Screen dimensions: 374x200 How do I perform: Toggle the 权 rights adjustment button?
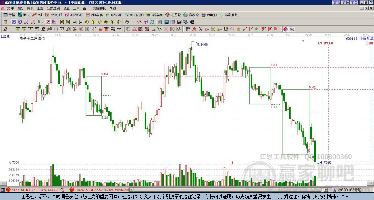(x=47, y=22)
